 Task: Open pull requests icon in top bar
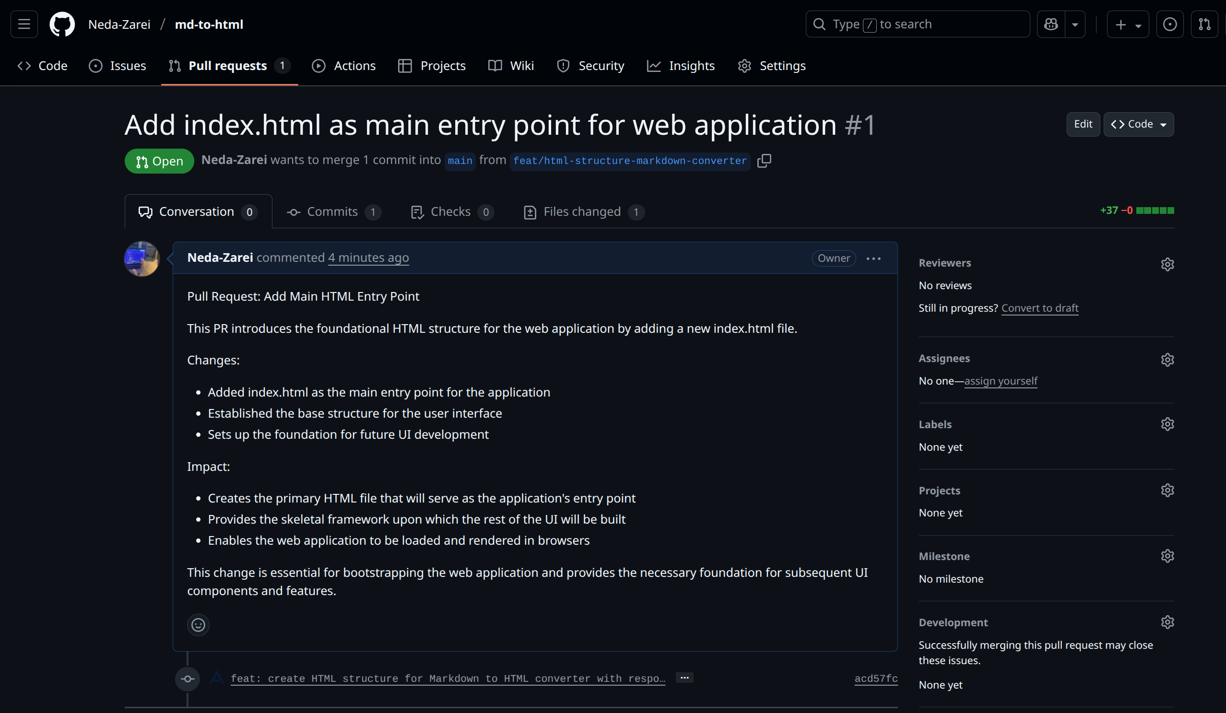point(1204,24)
